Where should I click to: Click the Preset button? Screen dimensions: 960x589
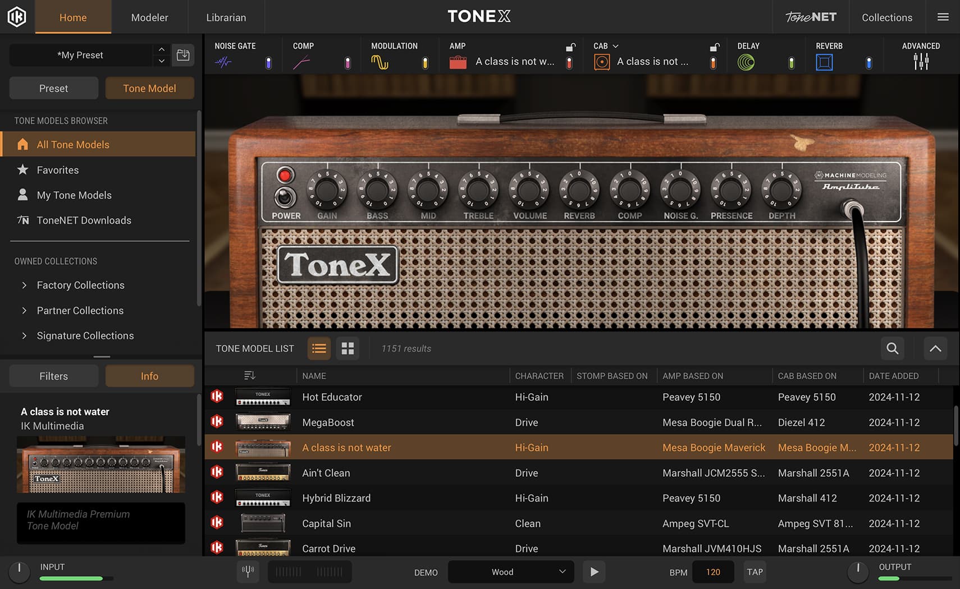tap(53, 88)
